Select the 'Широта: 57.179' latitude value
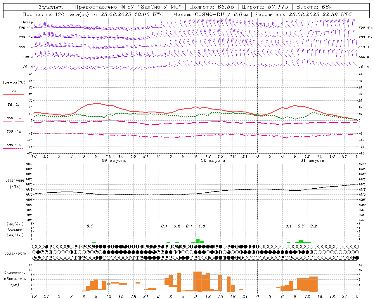The height and width of the screenshot is (299, 374). (265, 7)
